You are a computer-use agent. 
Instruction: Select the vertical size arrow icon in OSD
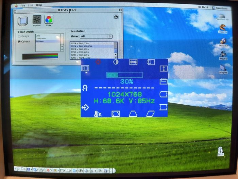tap(164, 69)
